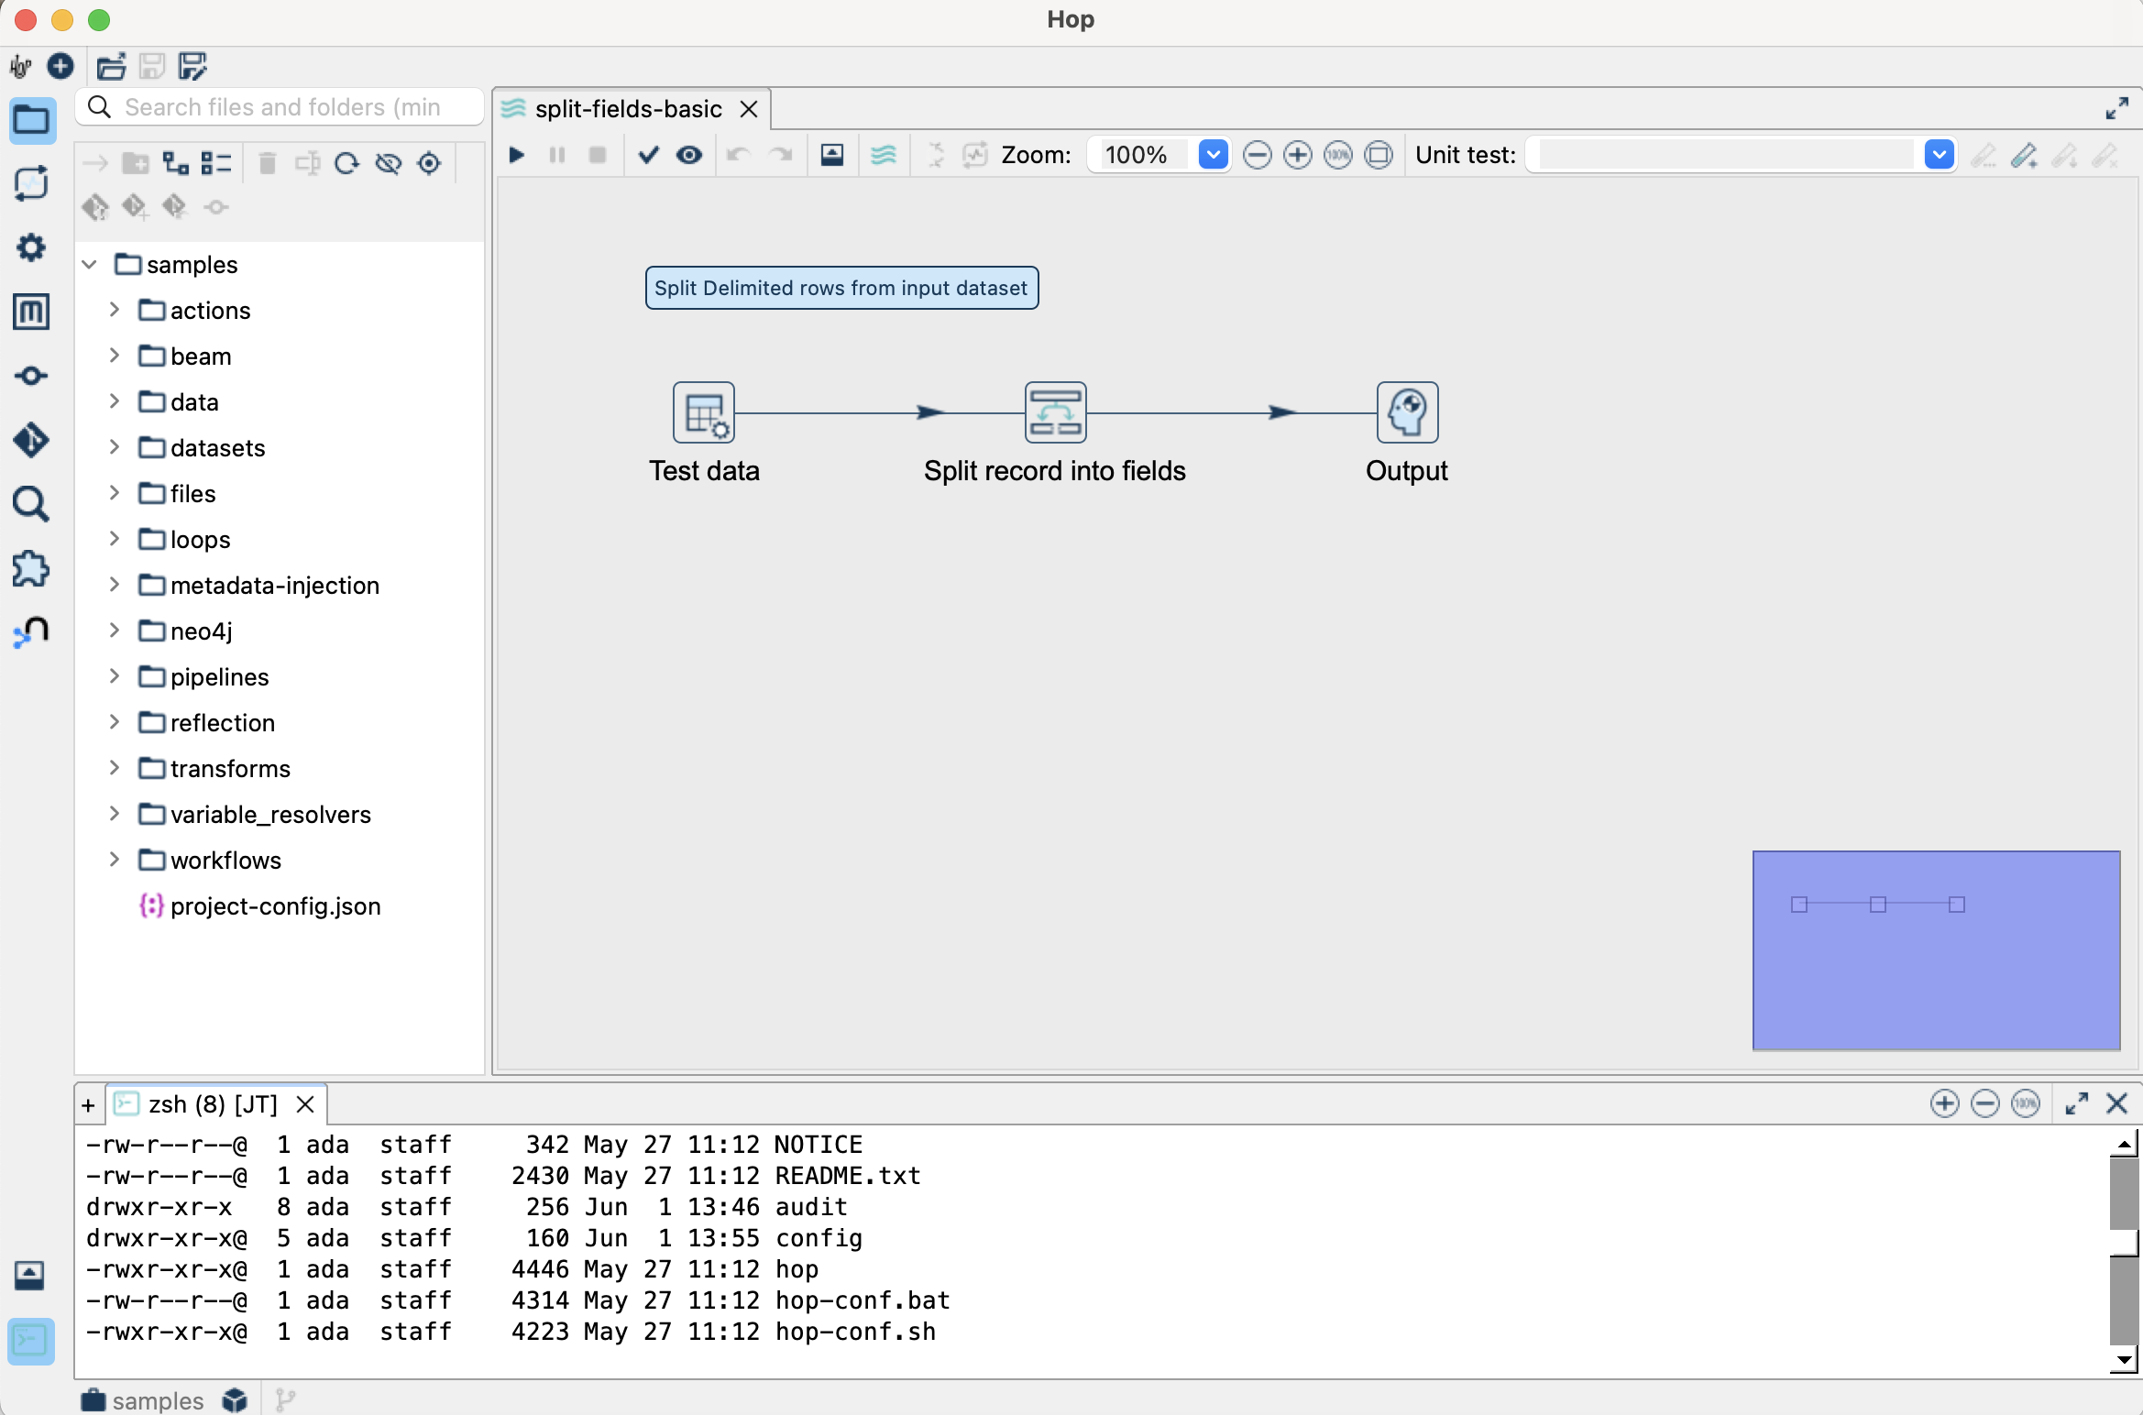Click the samples project in status bar
The width and height of the screenshot is (2143, 1415).
pos(142,1400)
